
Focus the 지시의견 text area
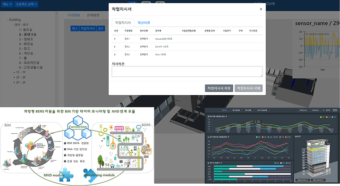[187, 72]
